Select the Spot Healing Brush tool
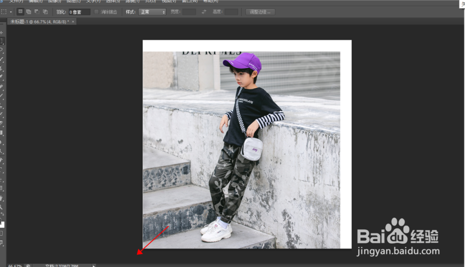Viewport: 465px width, 267px height. click(x=1, y=87)
